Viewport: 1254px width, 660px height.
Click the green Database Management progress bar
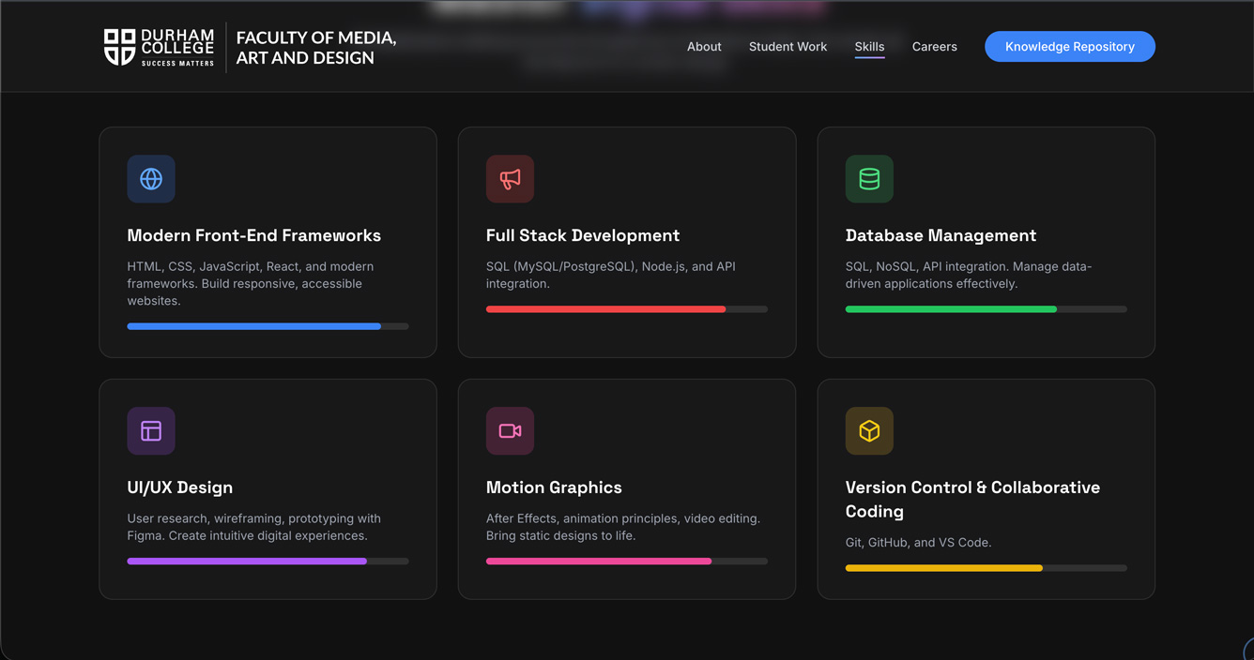(986, 309)
